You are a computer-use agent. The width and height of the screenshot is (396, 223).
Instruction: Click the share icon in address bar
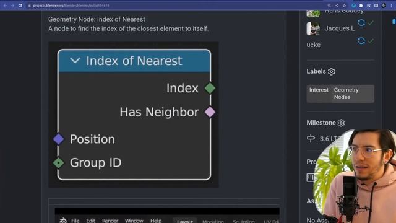click(x=337, y=6)
